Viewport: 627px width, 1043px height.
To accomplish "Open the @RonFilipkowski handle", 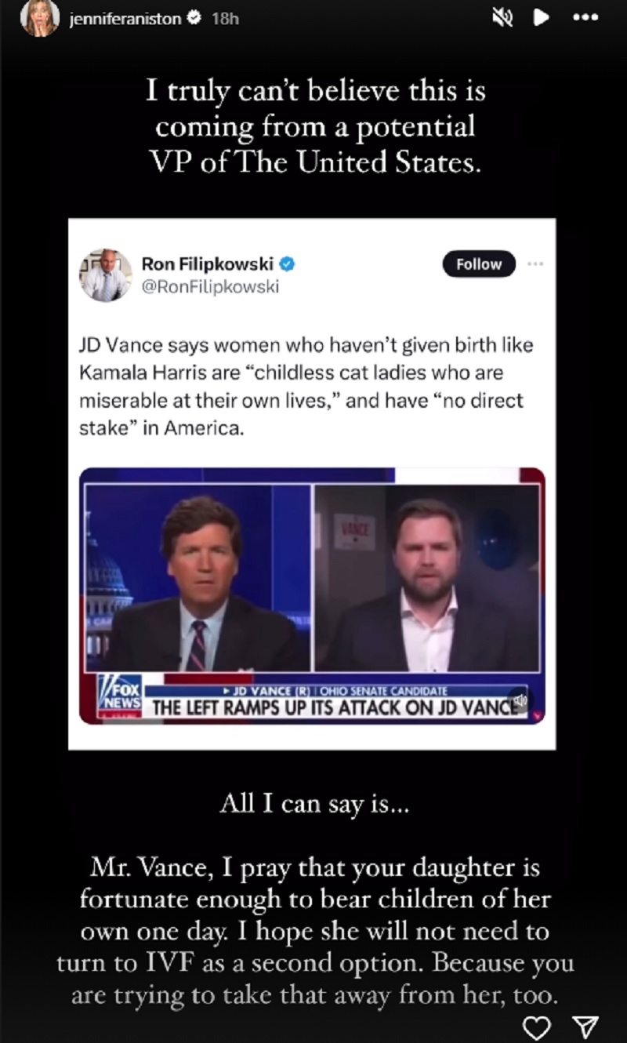I will point(210,286).
